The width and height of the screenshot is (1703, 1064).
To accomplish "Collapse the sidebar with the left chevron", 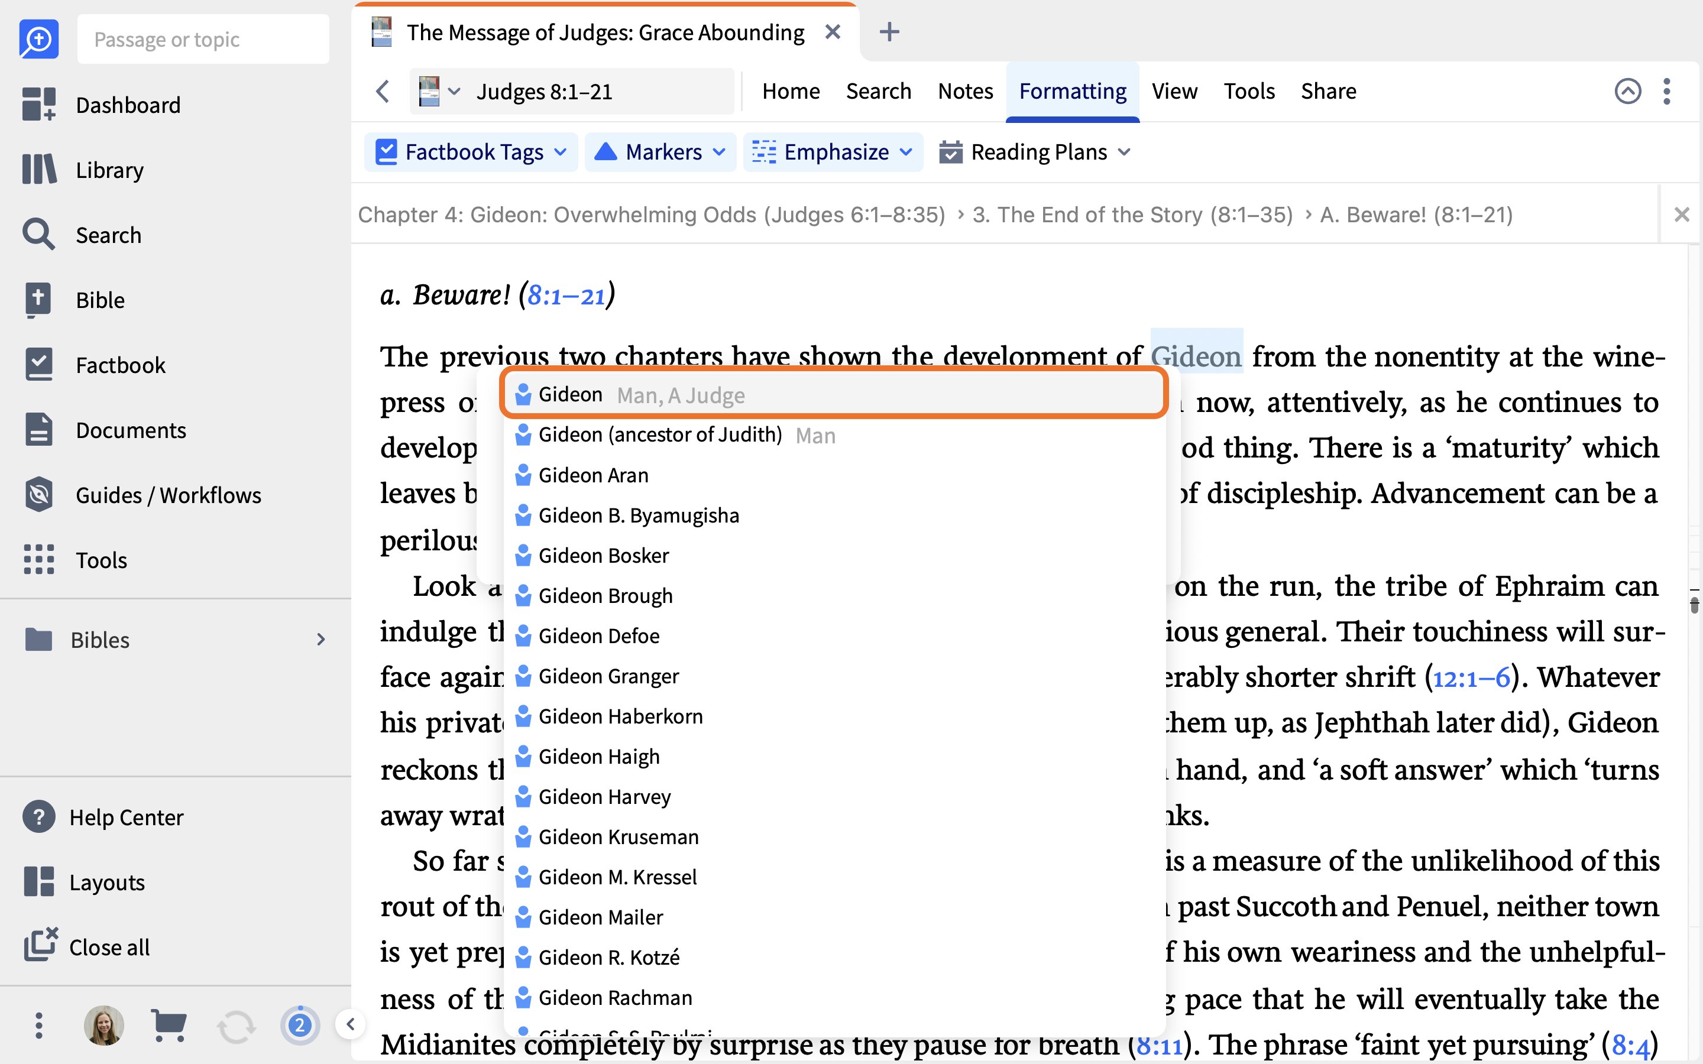I will tap(351, 1024).
